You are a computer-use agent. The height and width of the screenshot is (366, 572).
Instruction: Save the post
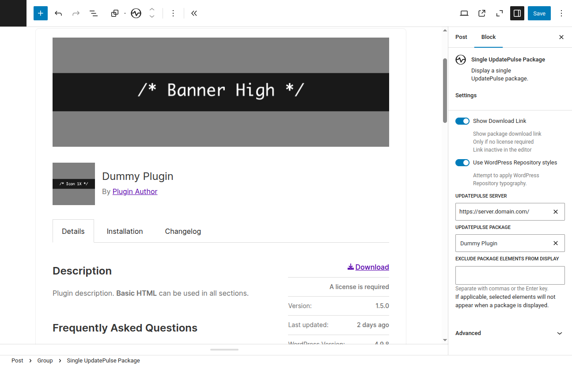coord(539,13)
